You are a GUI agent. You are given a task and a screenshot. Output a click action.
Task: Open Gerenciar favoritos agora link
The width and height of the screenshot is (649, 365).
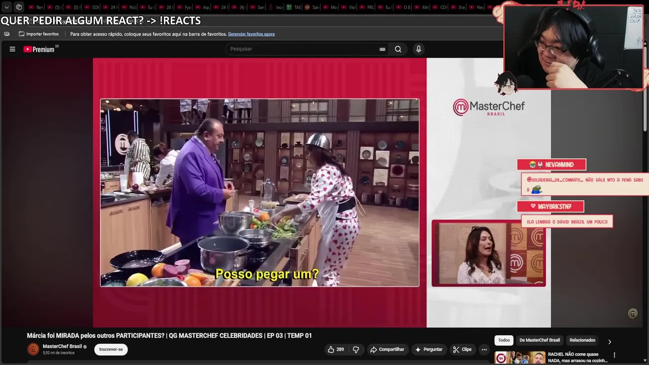[x=251, y=34]
